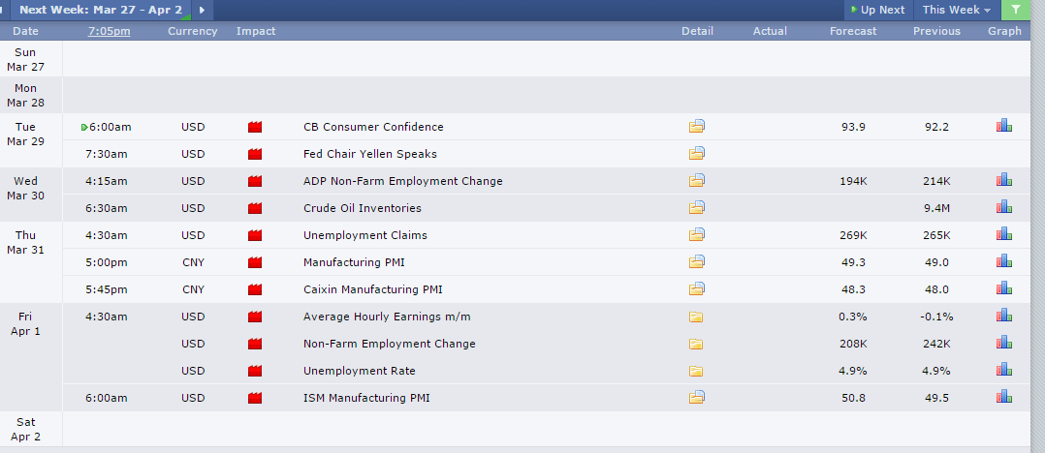Jump to Up Next event
This screenshot has width=1045, height=453.
coord(877,10)
